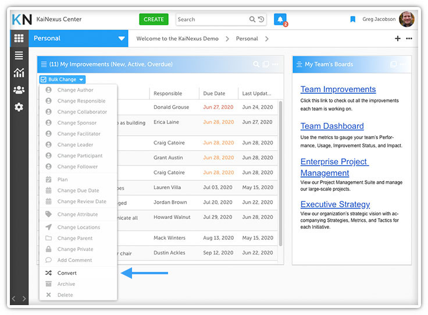The width and height of the screenshot is (428, 315).
Task: Toggle the Bulk Change checkbox
Action: 44,80
